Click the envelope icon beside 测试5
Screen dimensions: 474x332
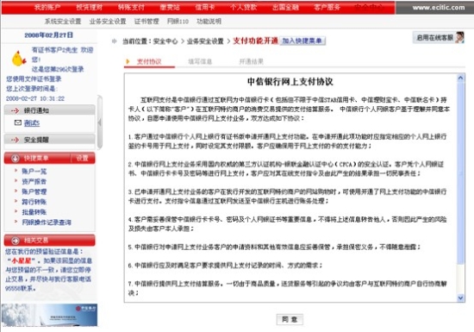(18, 122)
